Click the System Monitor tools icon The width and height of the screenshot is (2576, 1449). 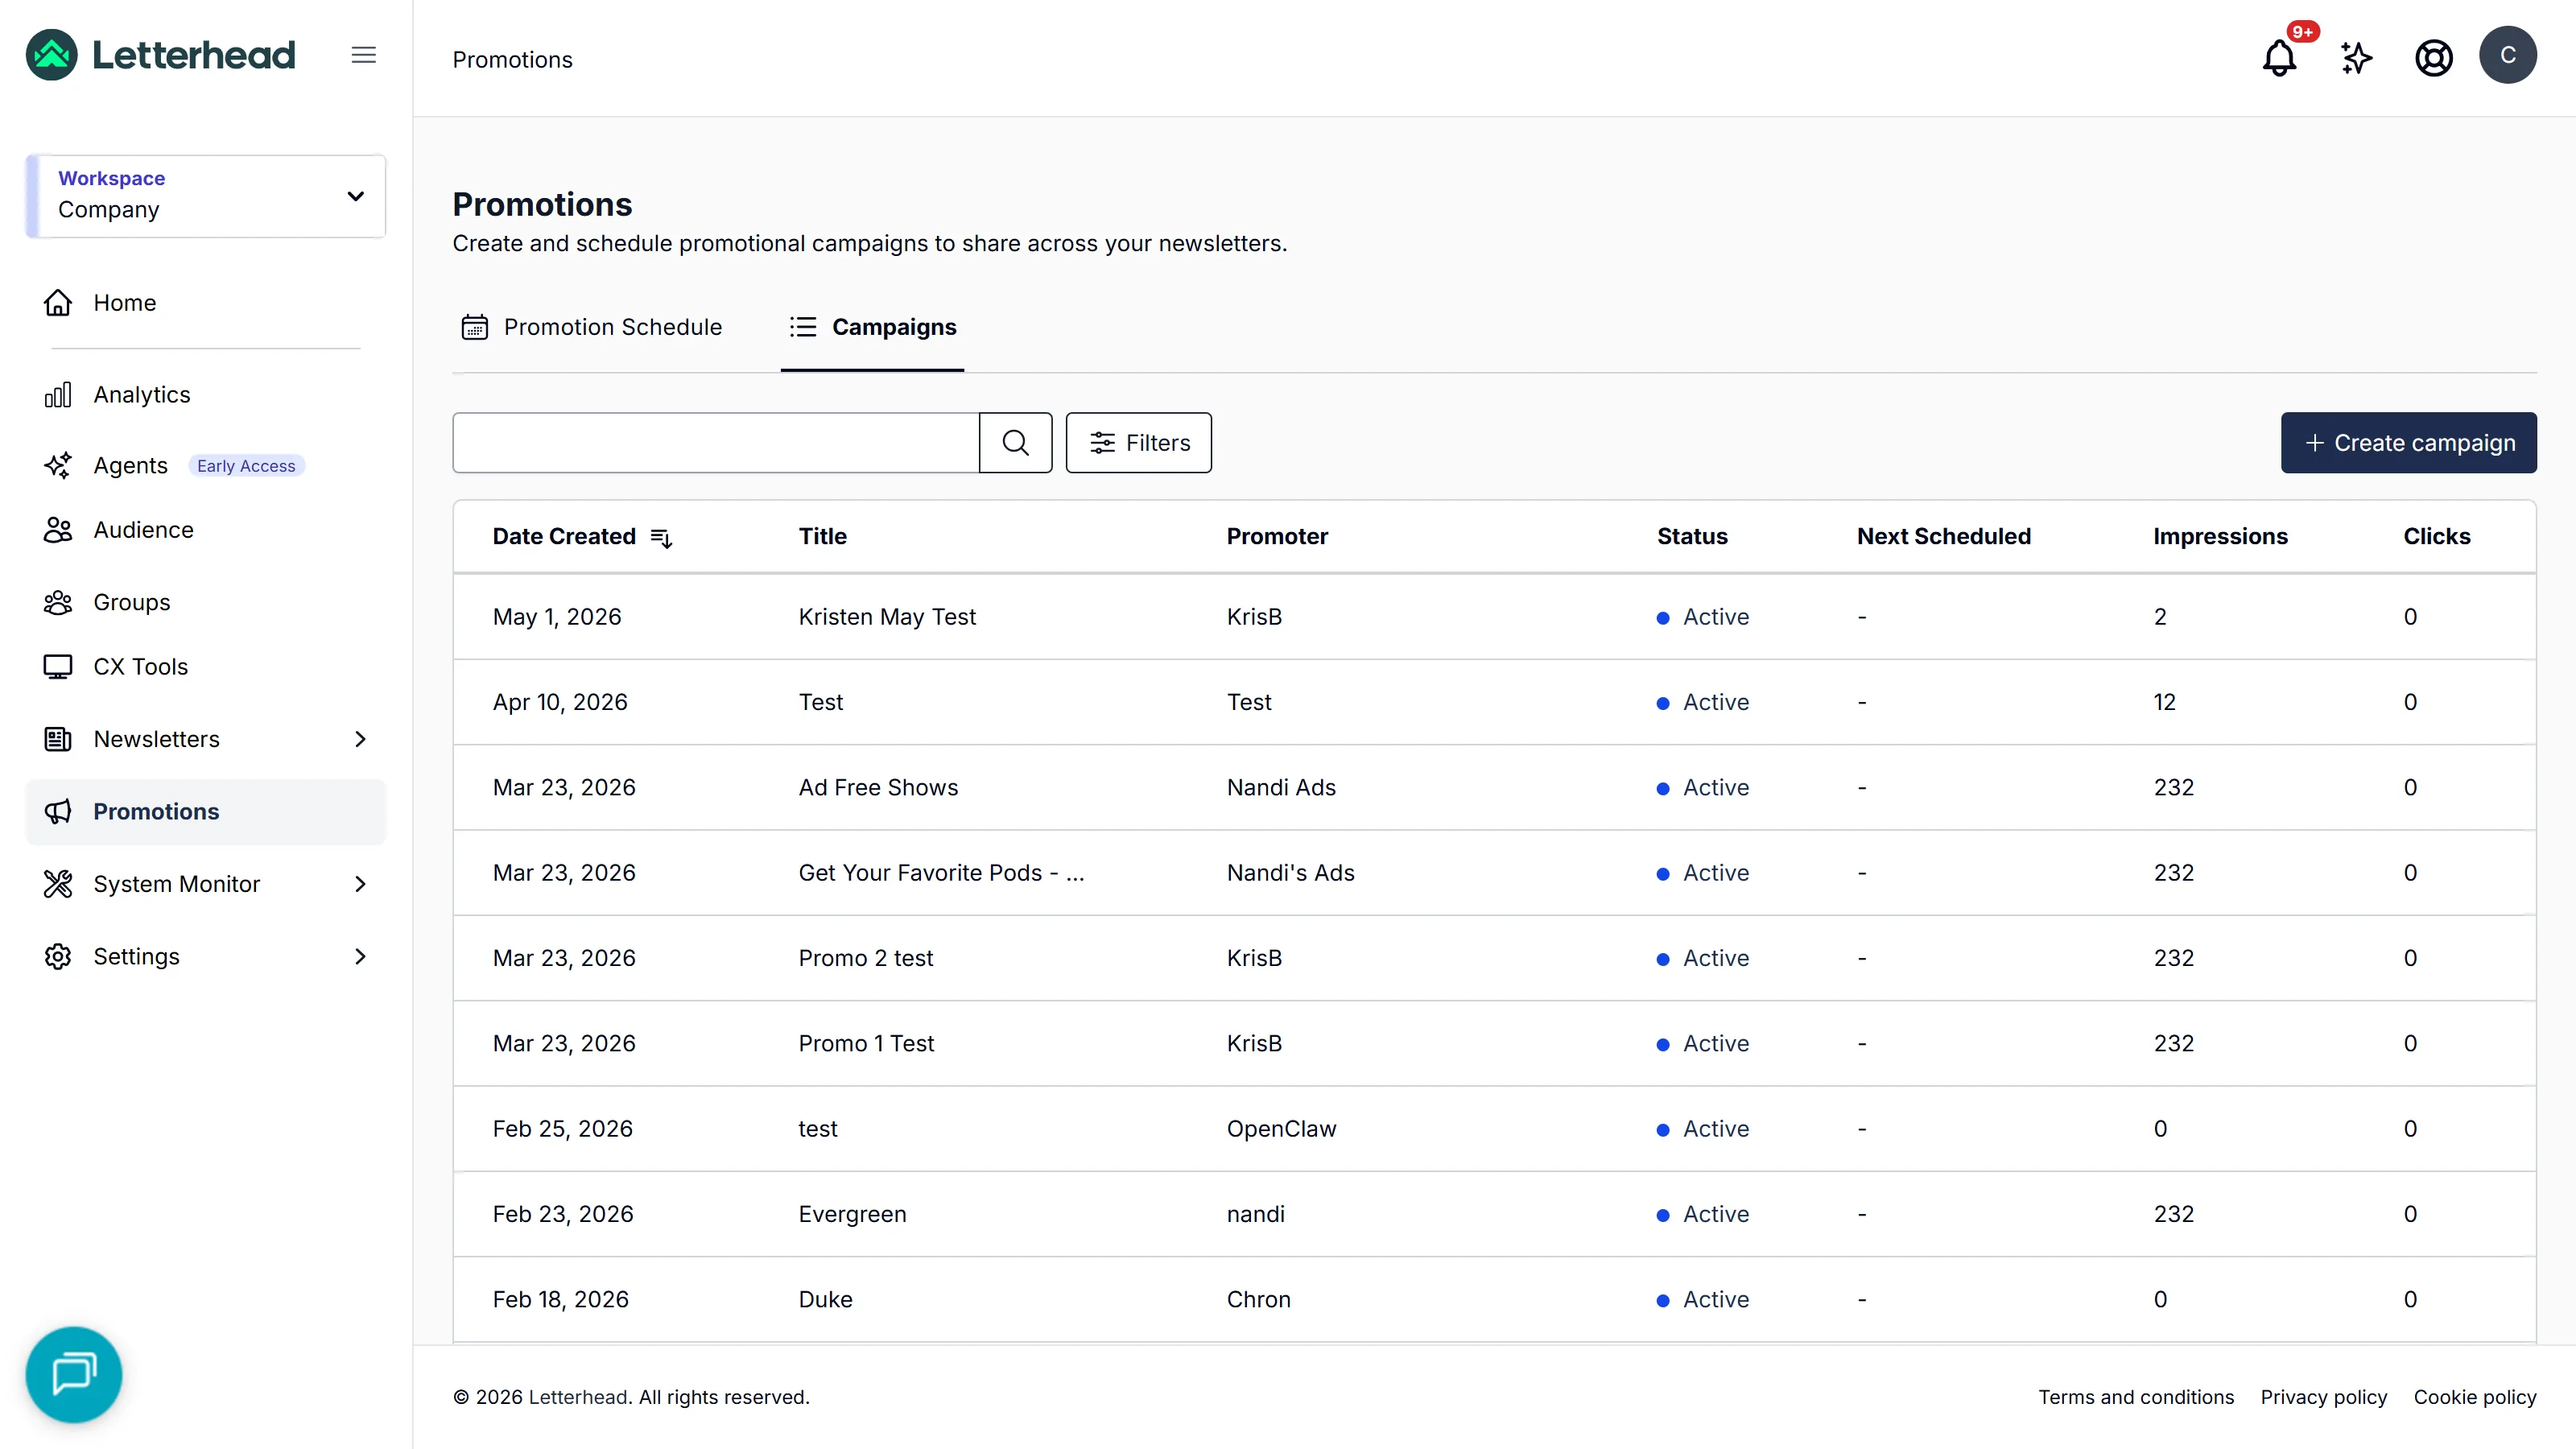tap(58, 883)
